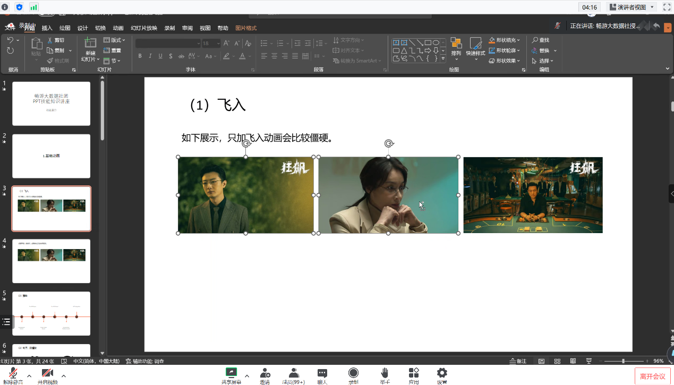Select the slide 4 thumbnail
Screen dimensions: 674x385
(x=51, y=261)
